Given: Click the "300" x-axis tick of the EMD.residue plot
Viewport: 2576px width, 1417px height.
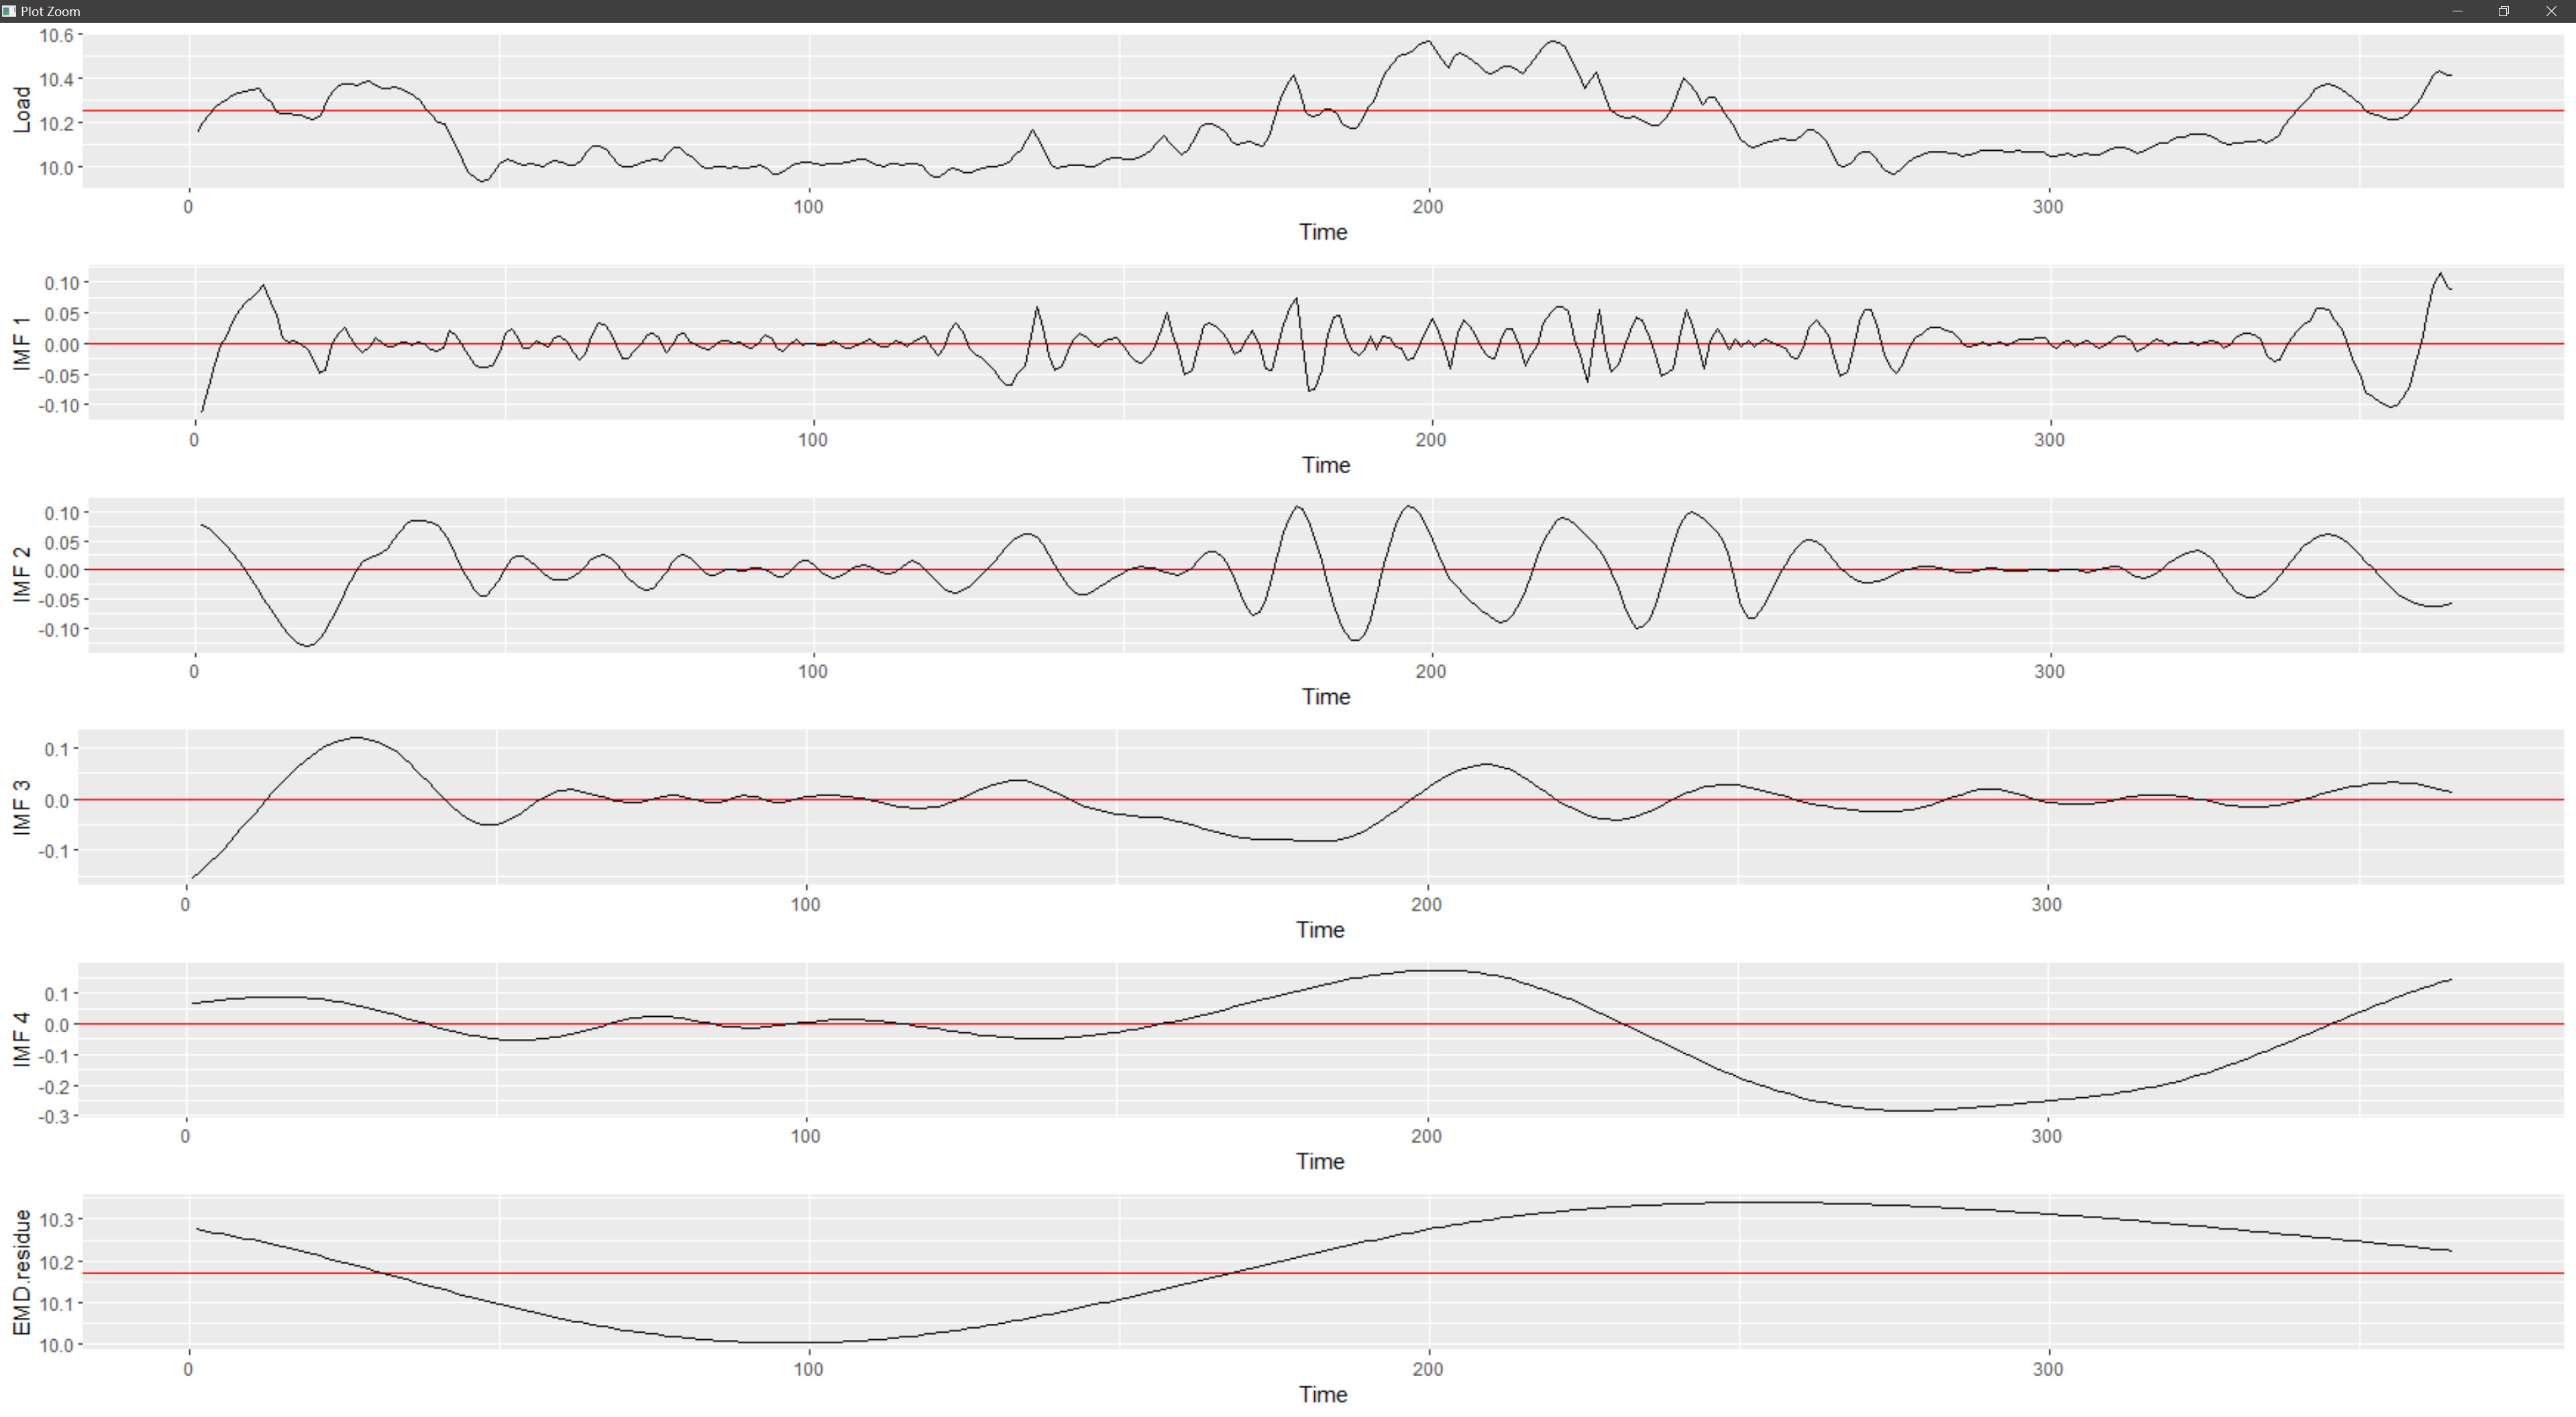Looking at the screenshot, I should [2047, 1369].
